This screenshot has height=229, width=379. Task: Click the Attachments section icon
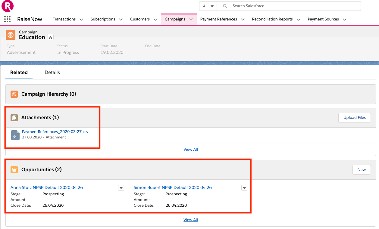coord(14,118)
